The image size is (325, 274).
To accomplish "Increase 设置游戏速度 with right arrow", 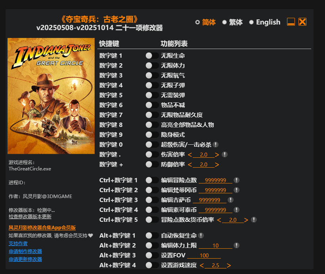I will click(229, 265).
